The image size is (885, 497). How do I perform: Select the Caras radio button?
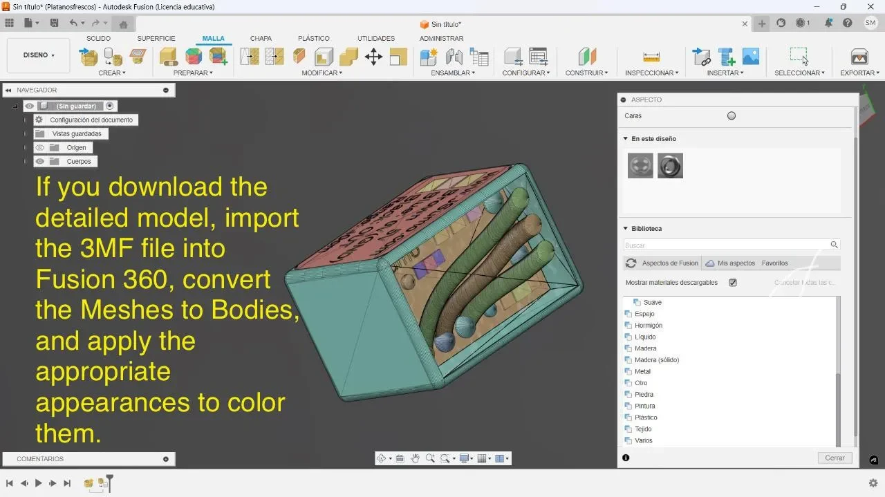point(732,116)
